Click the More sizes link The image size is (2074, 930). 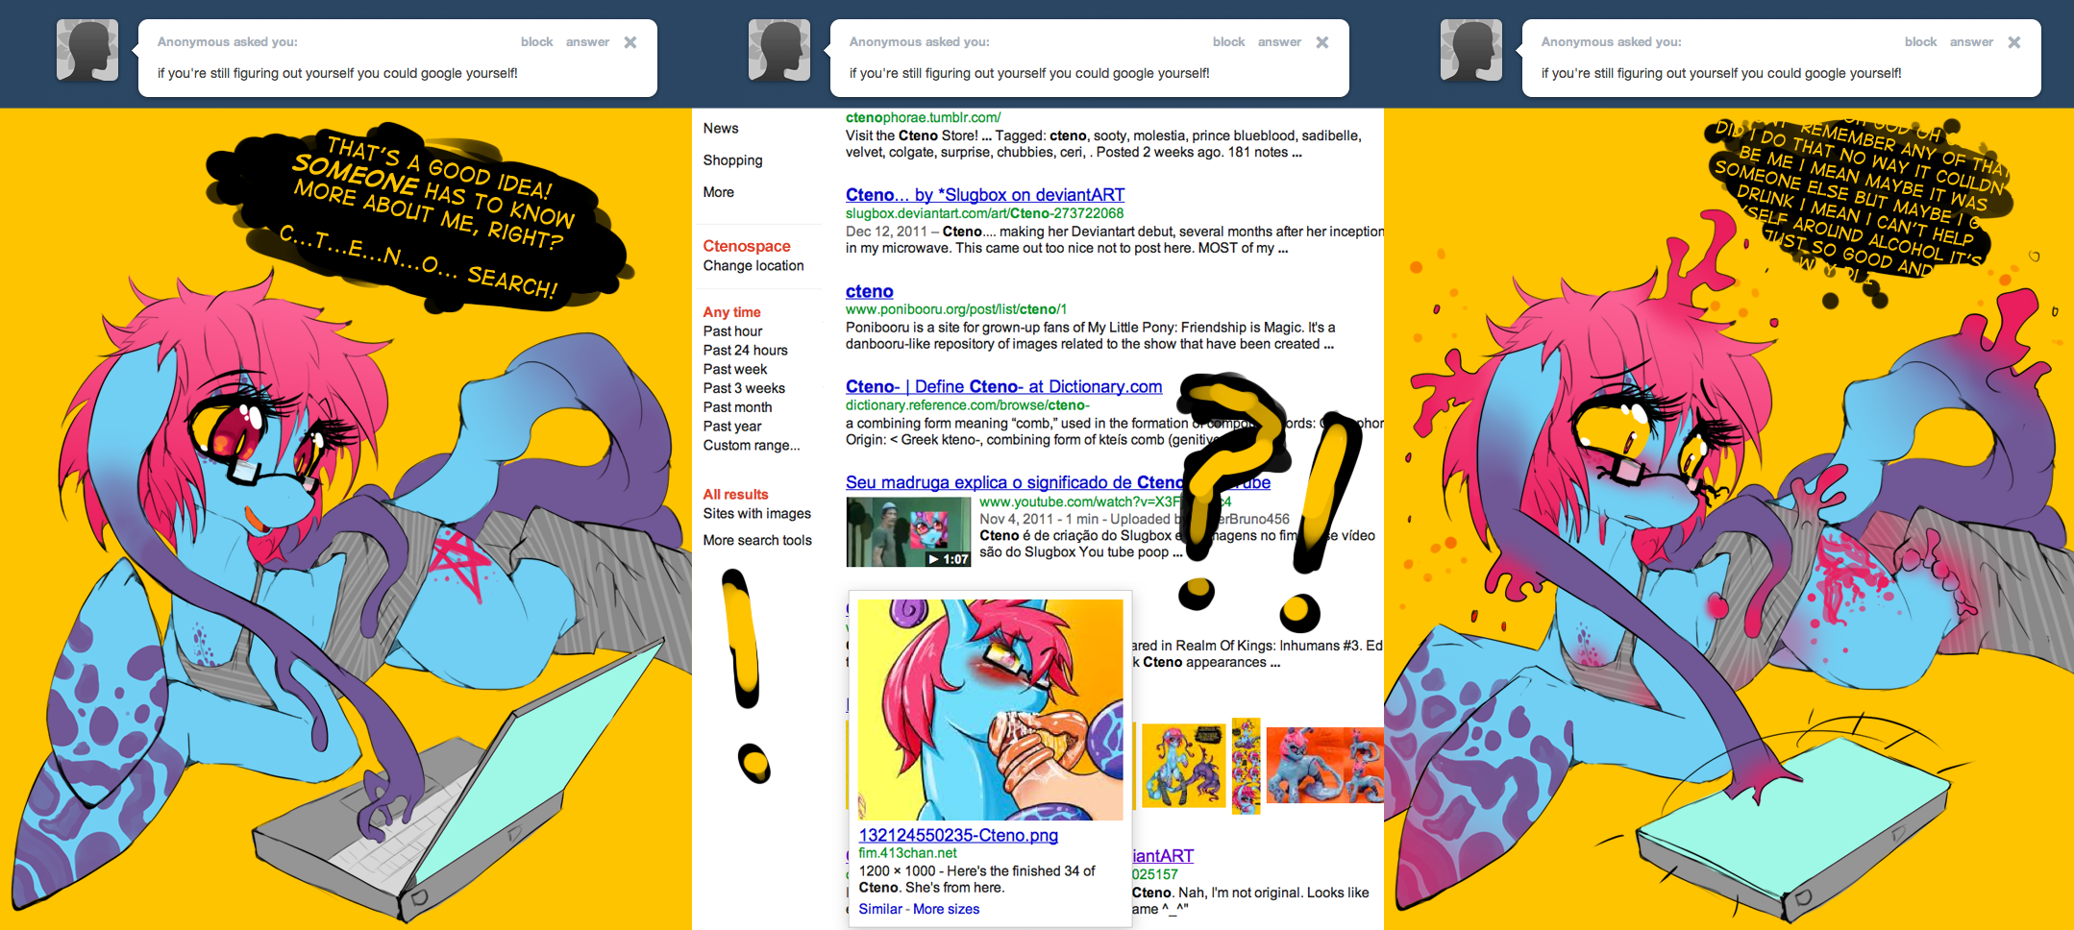tap(947, 910)
